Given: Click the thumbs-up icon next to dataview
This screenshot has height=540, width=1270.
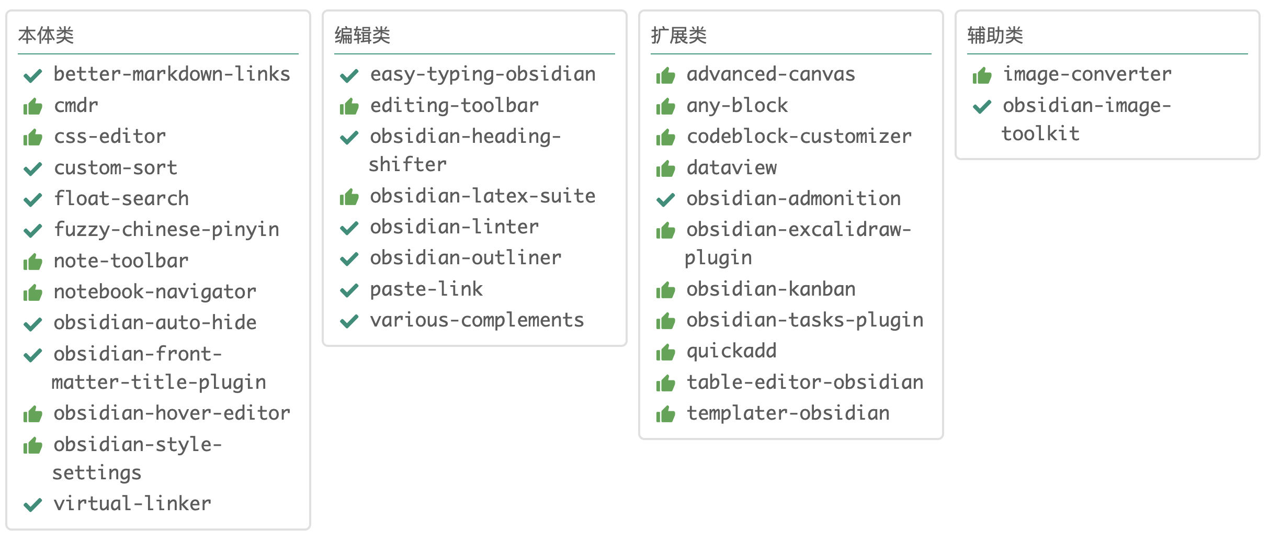Looking at the screenshot, I should (x=666, y=168).
